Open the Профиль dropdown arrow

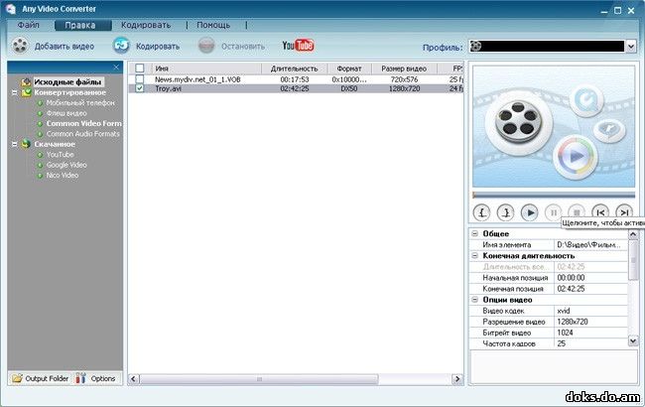[x=631, y=46]
